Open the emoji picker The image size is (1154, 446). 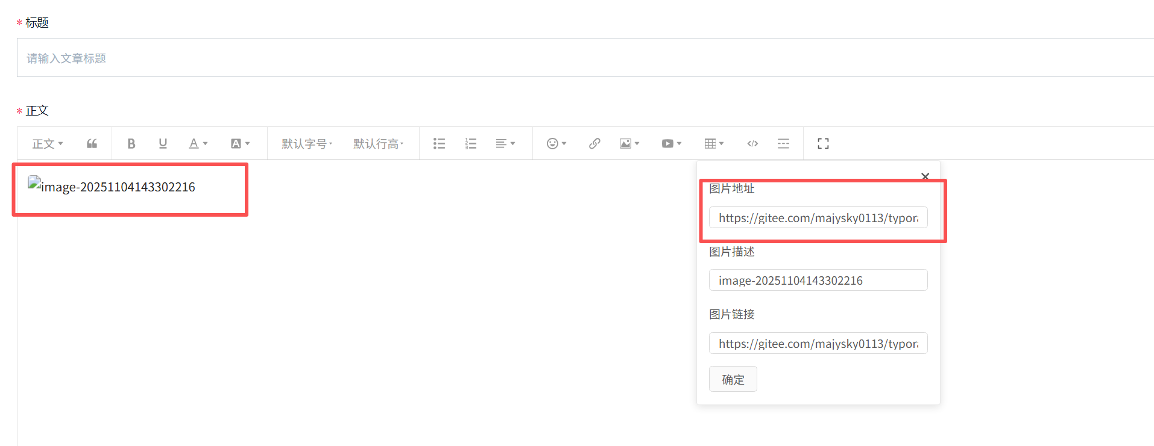pos(556,144)
